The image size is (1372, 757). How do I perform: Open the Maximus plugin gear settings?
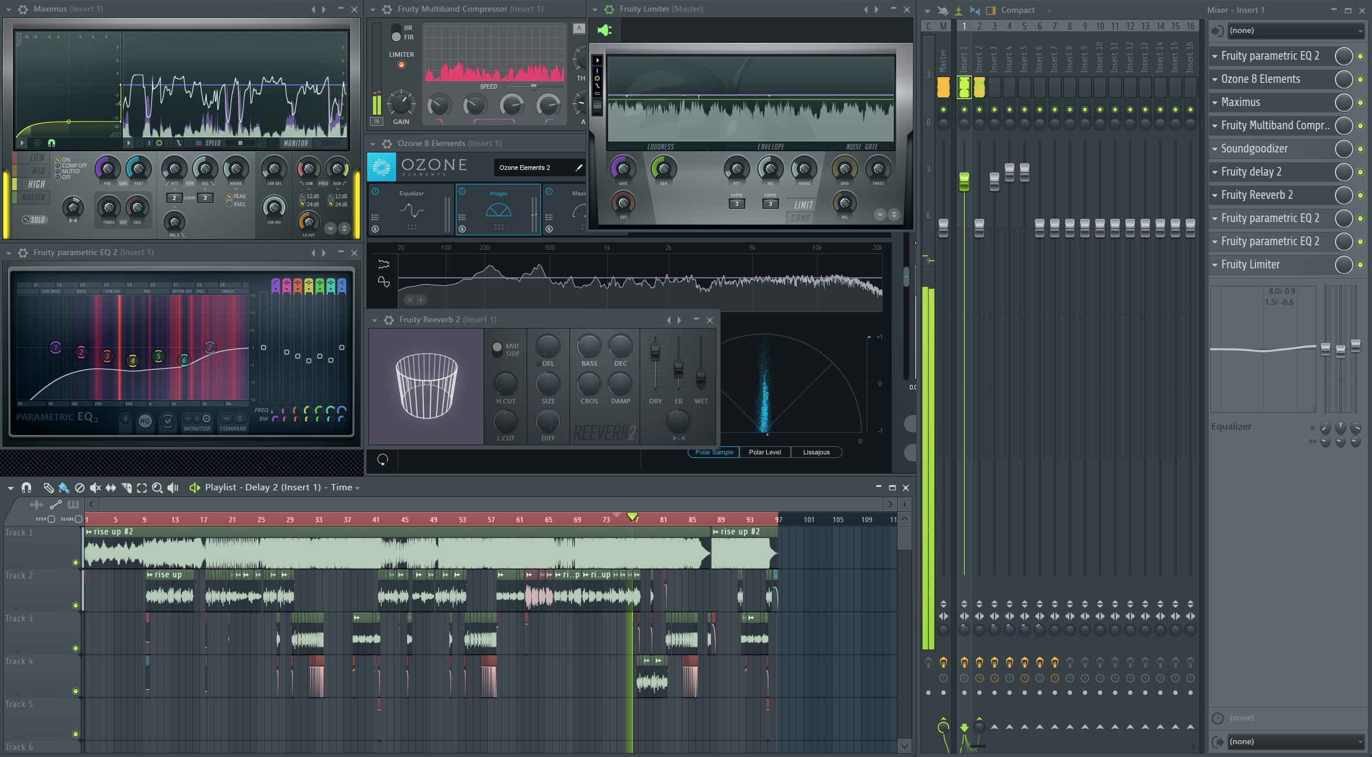[23, 9]
